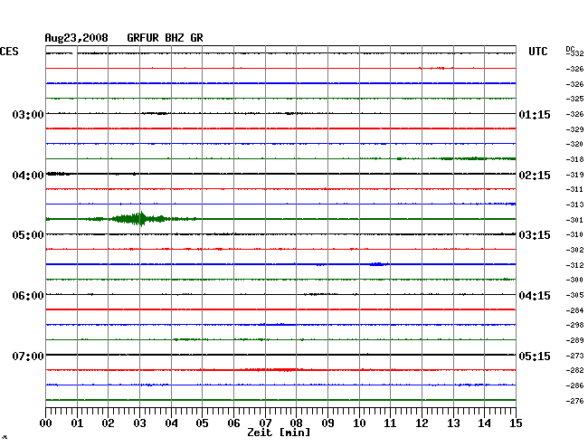The width and height of the screenshot is (588, 447).
Task: Click minute tick label 12 on time axis
Action: click(422, 423)
